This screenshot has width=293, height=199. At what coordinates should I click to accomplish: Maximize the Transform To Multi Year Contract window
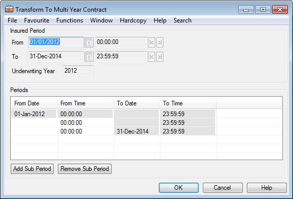263,10
